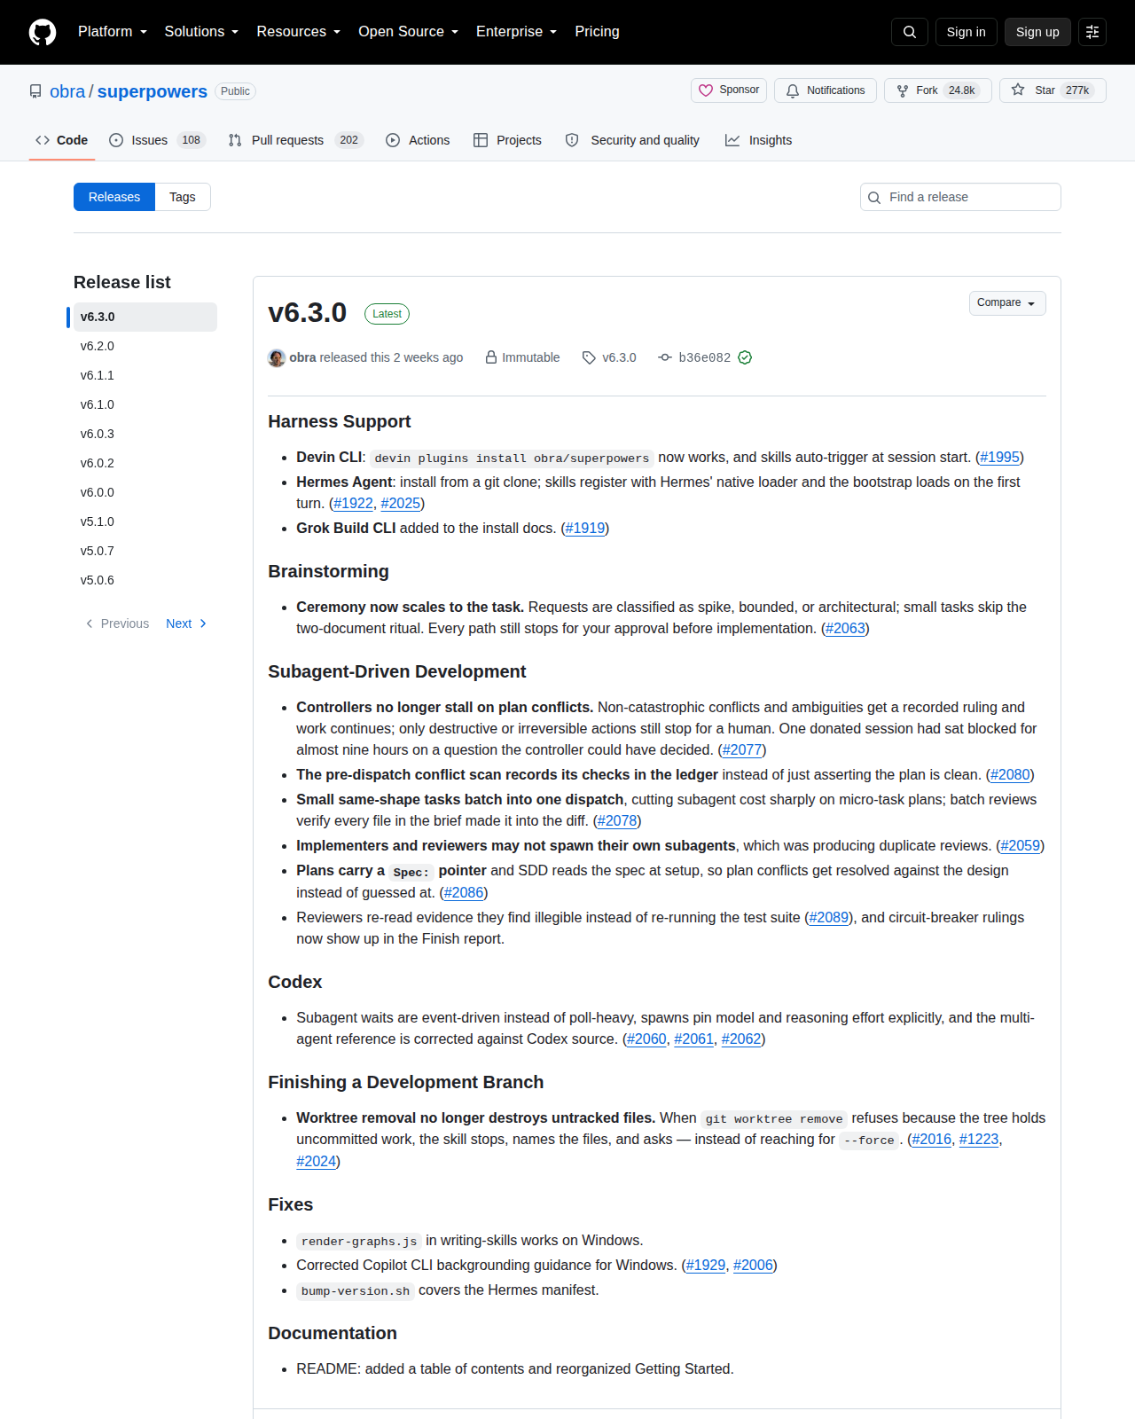Screen dimensions: 1135x1419
Task: Open the Security and quality tab
Action: 633,140
